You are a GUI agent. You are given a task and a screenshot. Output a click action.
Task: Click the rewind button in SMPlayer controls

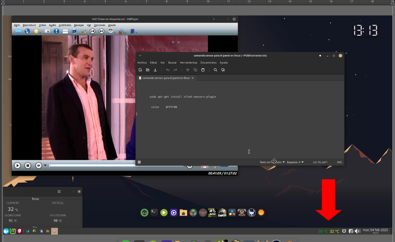click(38, 165)
